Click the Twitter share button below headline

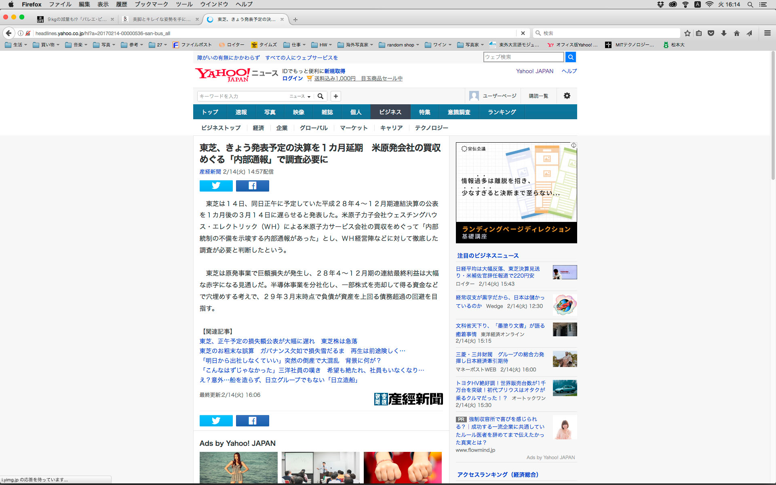(x=216, y=186)
